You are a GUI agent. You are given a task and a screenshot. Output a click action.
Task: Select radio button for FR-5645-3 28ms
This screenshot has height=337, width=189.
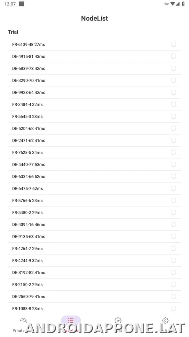(173, 116)
